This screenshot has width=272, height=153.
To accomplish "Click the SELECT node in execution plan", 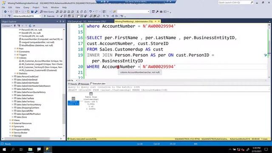I will [x=74, y=101].
